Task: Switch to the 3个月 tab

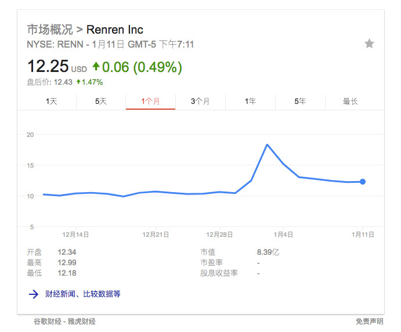Action: (x=200, y=102)
